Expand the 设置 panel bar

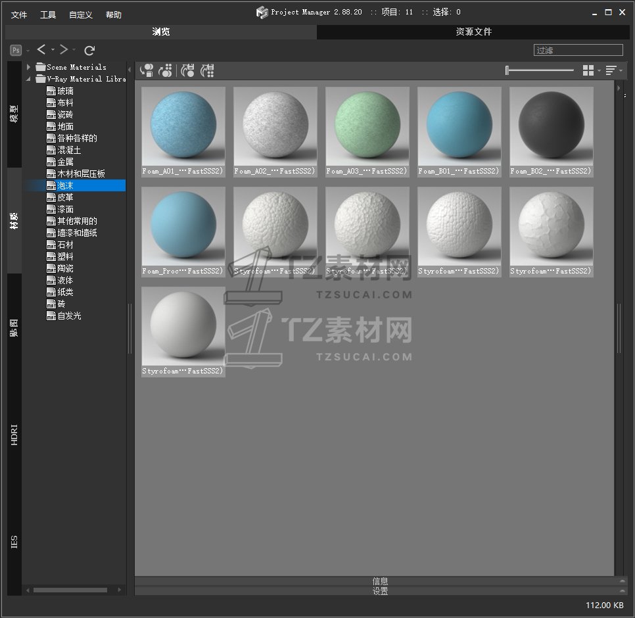tap(380, 591)
